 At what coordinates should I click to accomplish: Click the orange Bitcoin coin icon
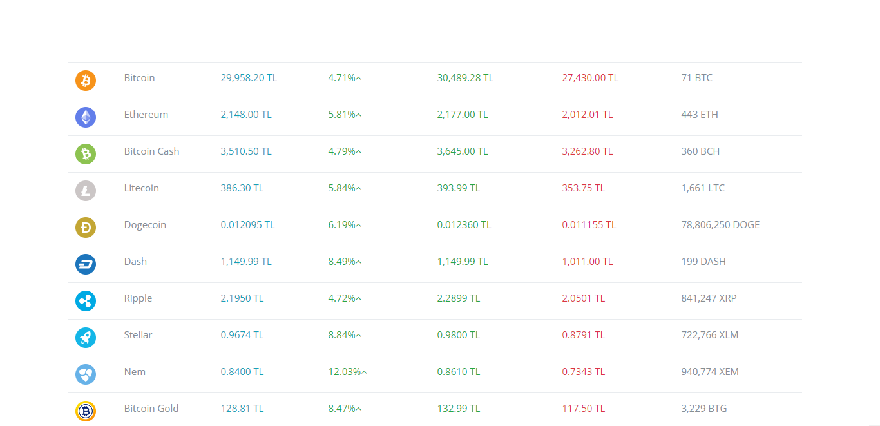86,81
